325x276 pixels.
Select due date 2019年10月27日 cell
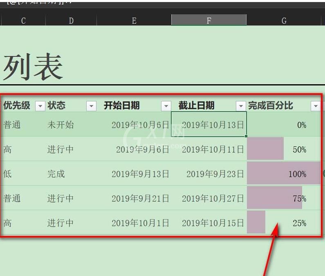tap(209, 198)
